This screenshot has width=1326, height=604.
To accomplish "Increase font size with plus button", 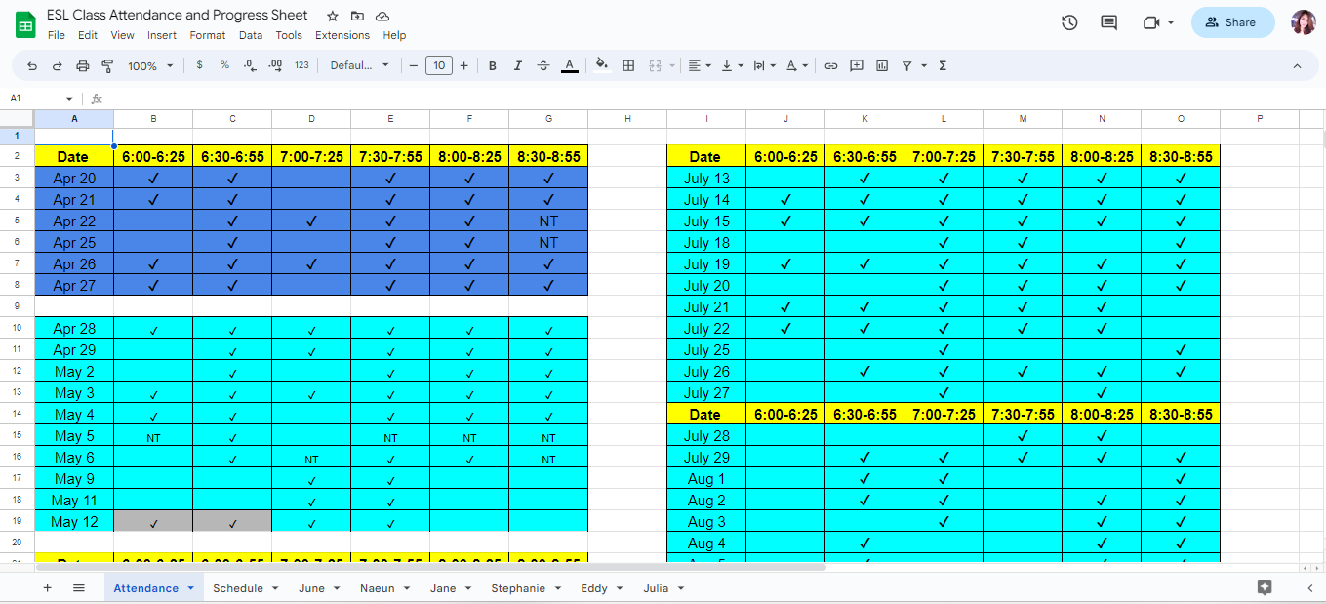I will click(x=463, y=65).
